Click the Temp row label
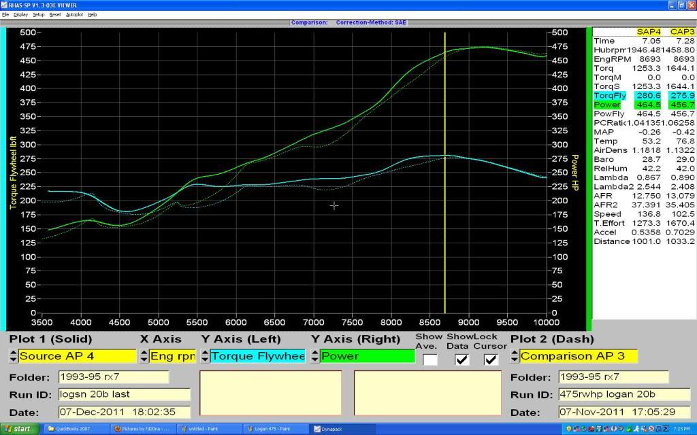This screenshot has width=697, height=435. point(604,141)
